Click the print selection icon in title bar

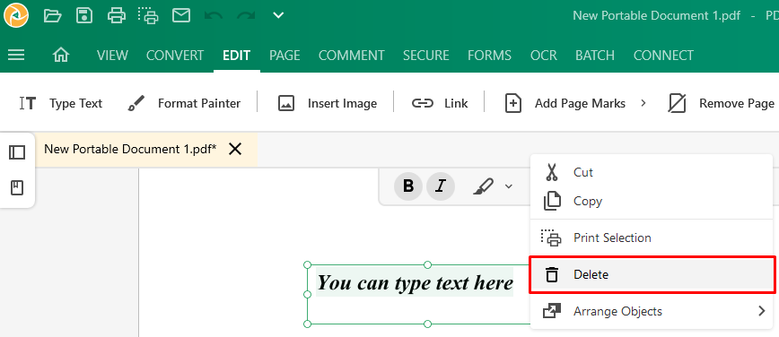click(x=149, y=16)
